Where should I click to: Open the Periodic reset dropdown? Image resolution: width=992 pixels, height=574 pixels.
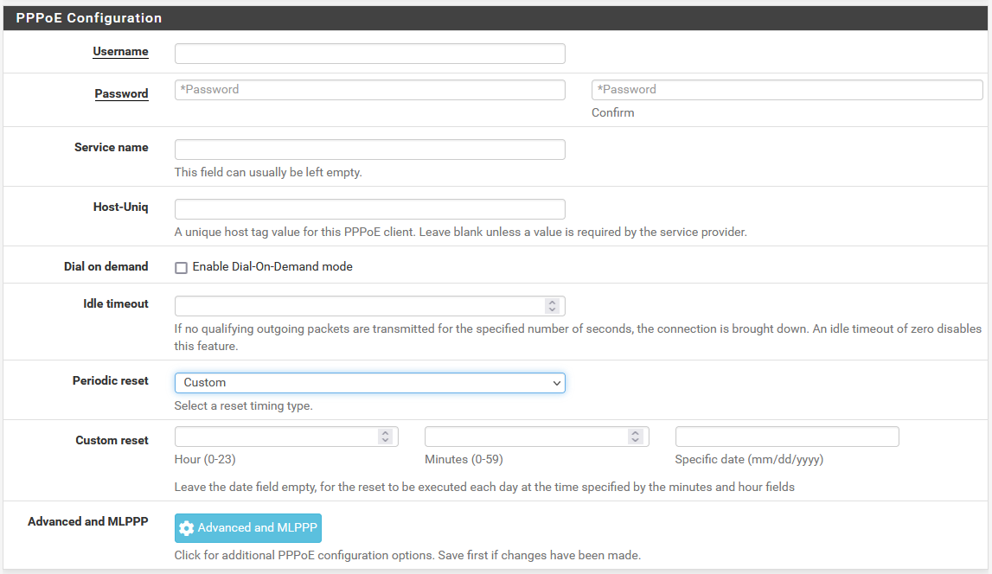(369, 382)
